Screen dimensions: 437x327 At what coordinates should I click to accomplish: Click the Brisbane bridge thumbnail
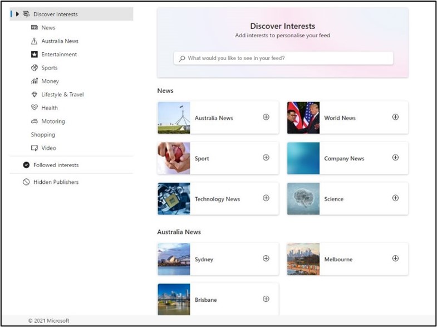point(174,299)
